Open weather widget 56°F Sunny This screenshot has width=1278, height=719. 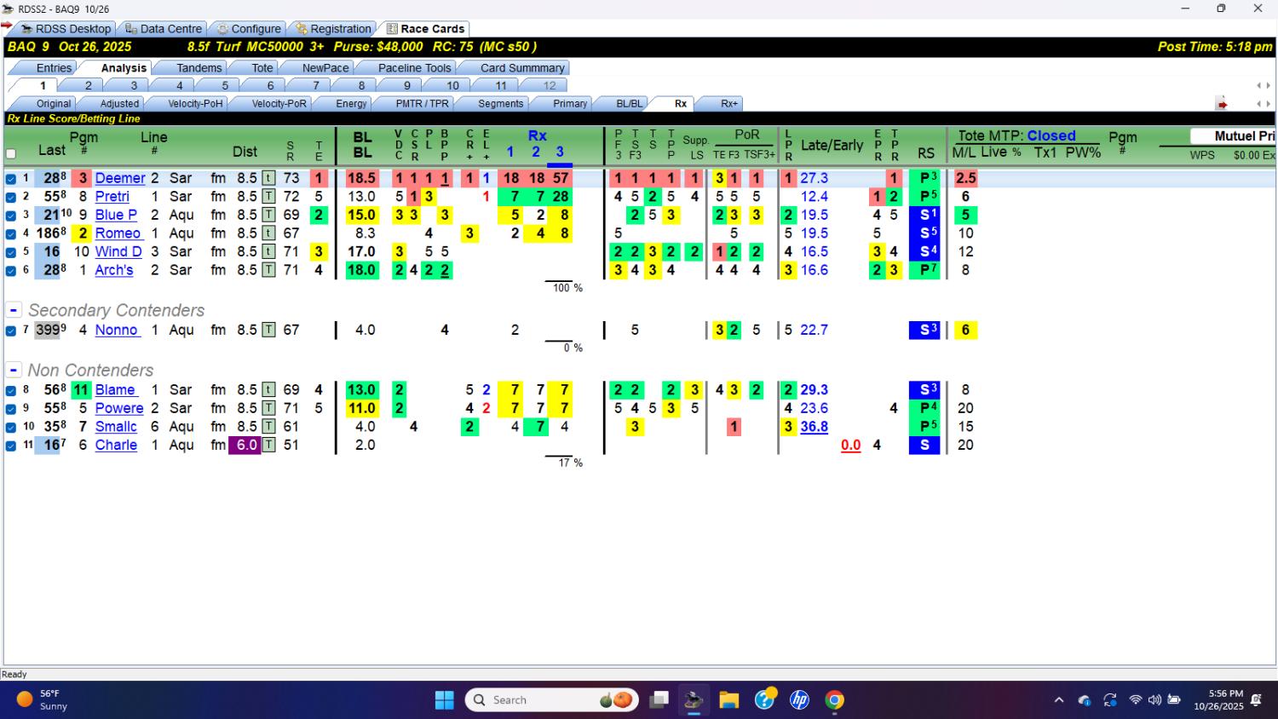coord(43,700)
